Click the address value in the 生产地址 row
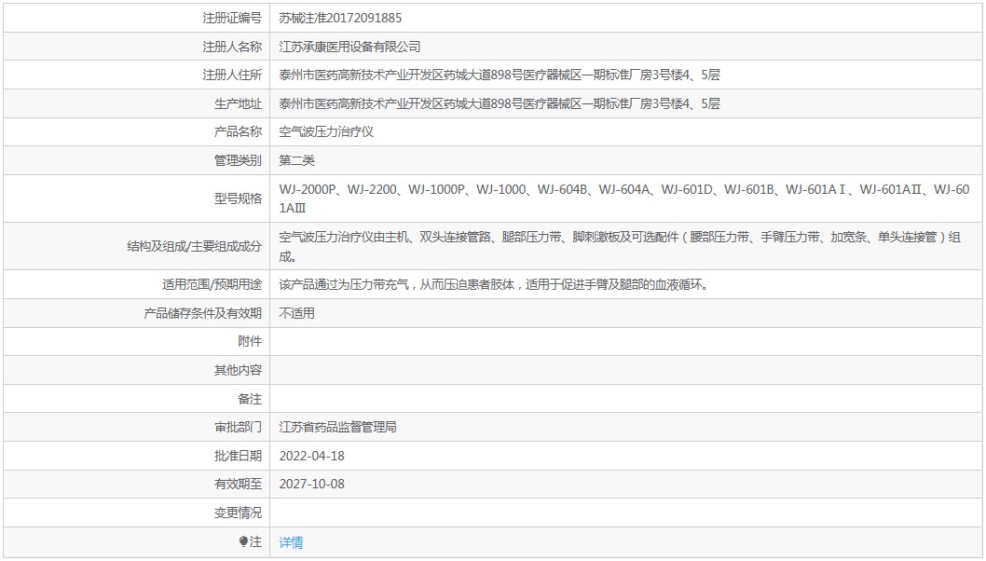 point(500,103)
